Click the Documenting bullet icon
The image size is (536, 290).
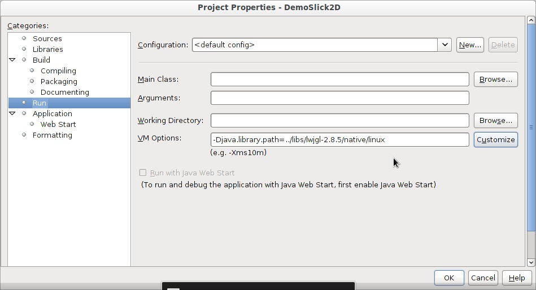click(32, 92)
